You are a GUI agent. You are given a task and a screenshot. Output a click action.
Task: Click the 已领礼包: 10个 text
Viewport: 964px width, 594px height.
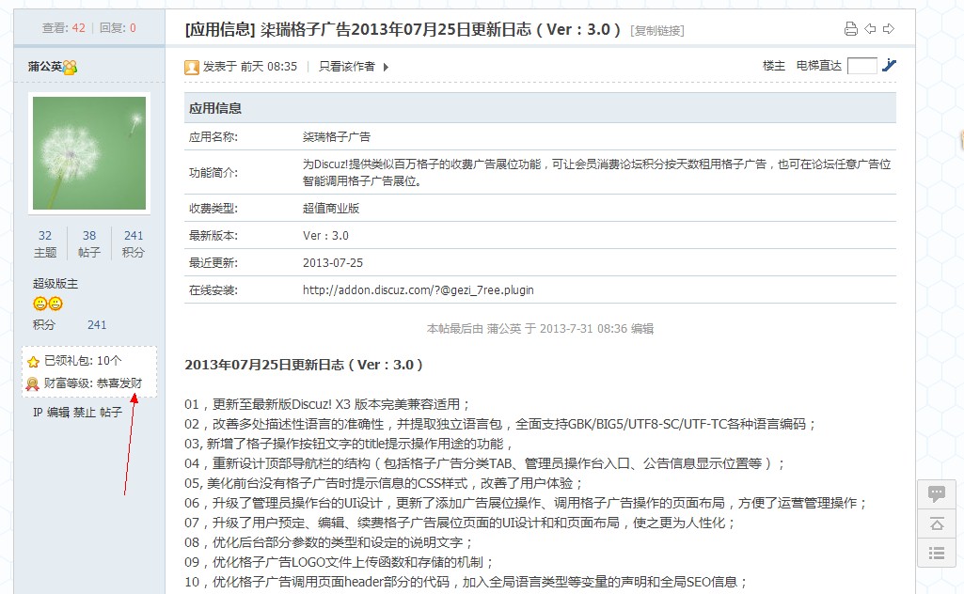(83, 361)
